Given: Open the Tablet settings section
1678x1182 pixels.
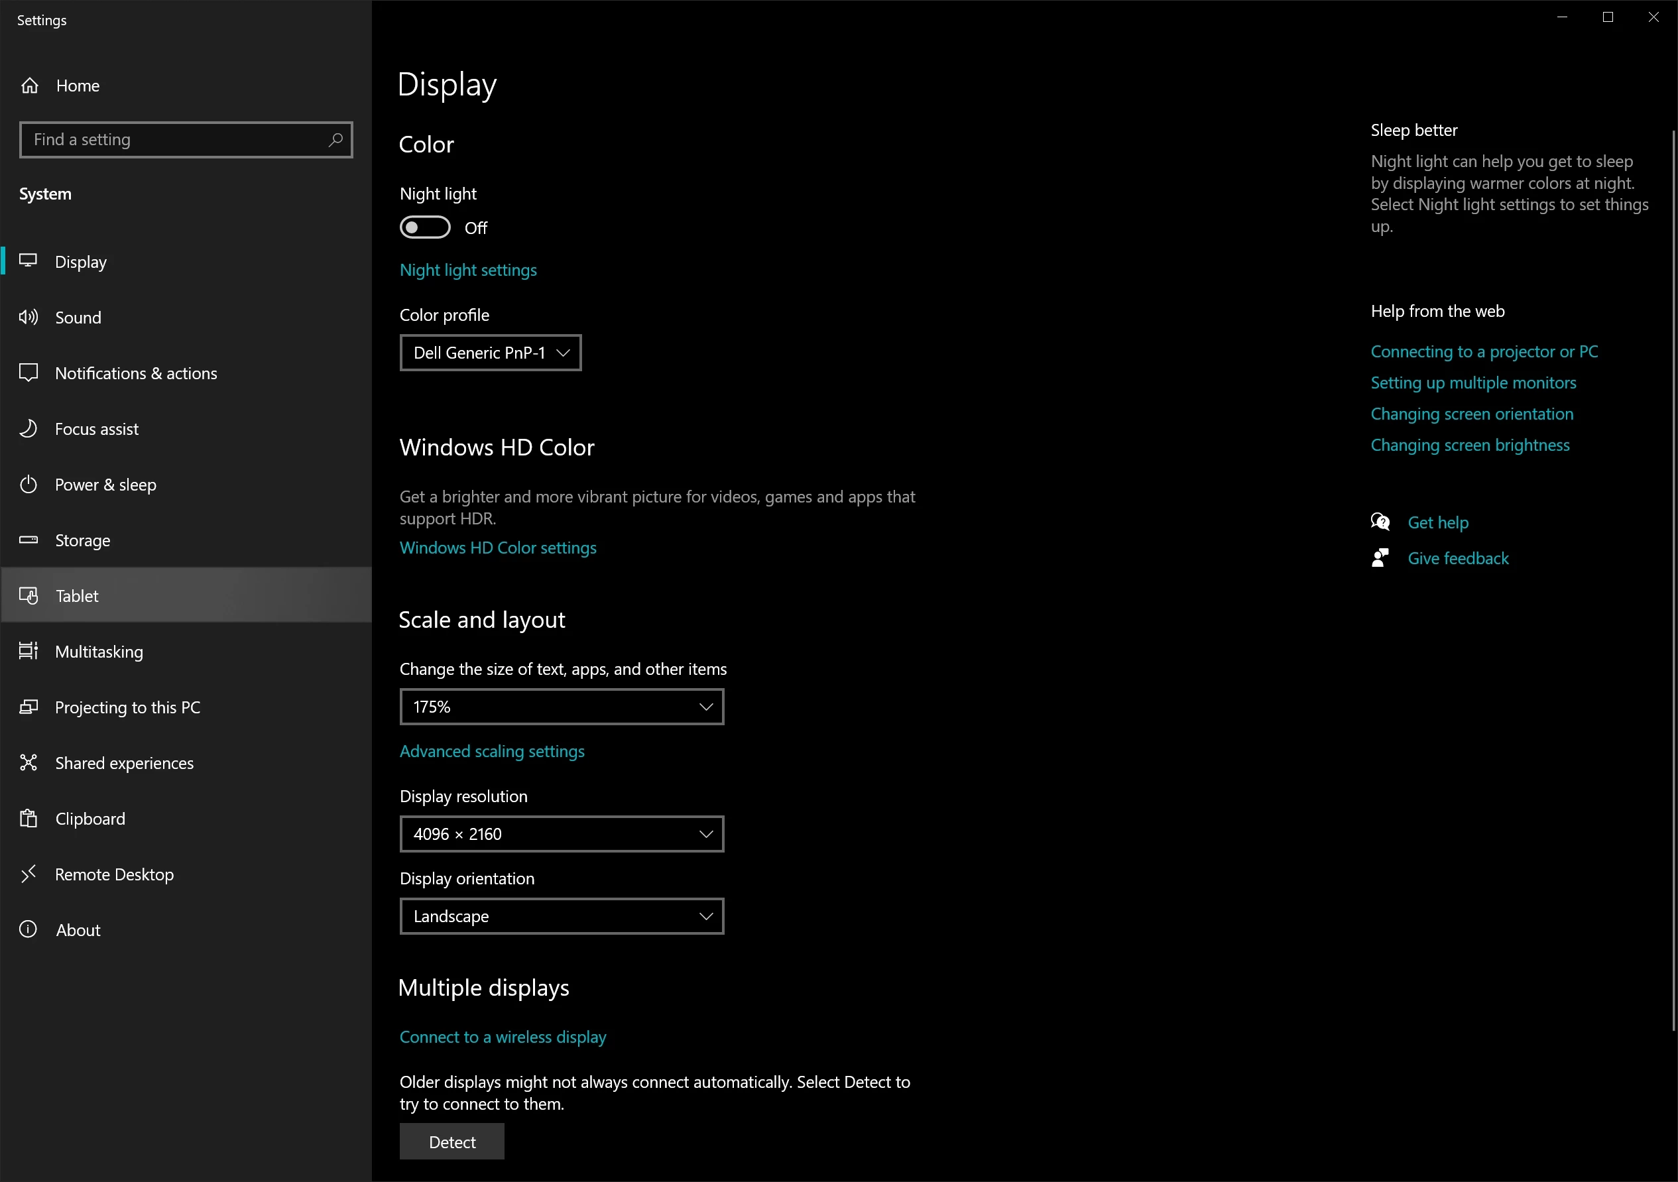Looking at the screenshot, I should [77, 596].
